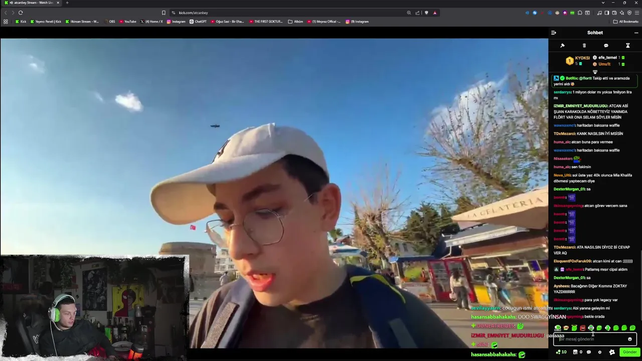Open the browser main hamburger menu

(636, 13)
